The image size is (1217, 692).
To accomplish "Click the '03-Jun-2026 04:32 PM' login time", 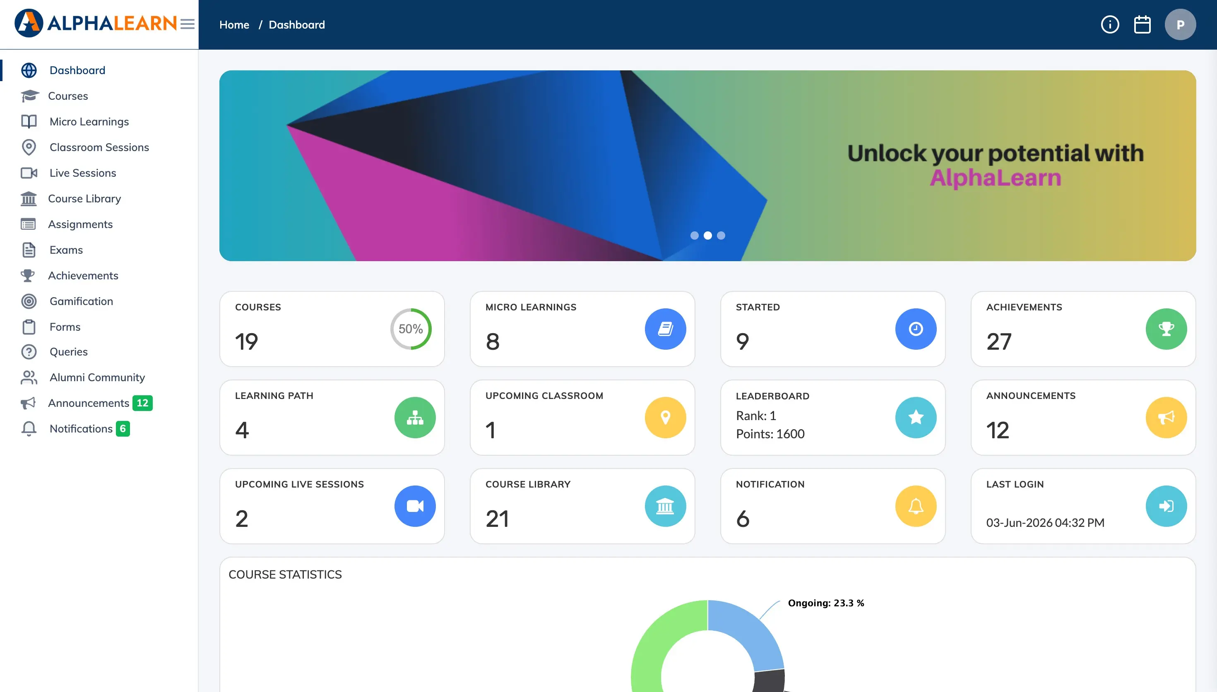I will 1045,523.
